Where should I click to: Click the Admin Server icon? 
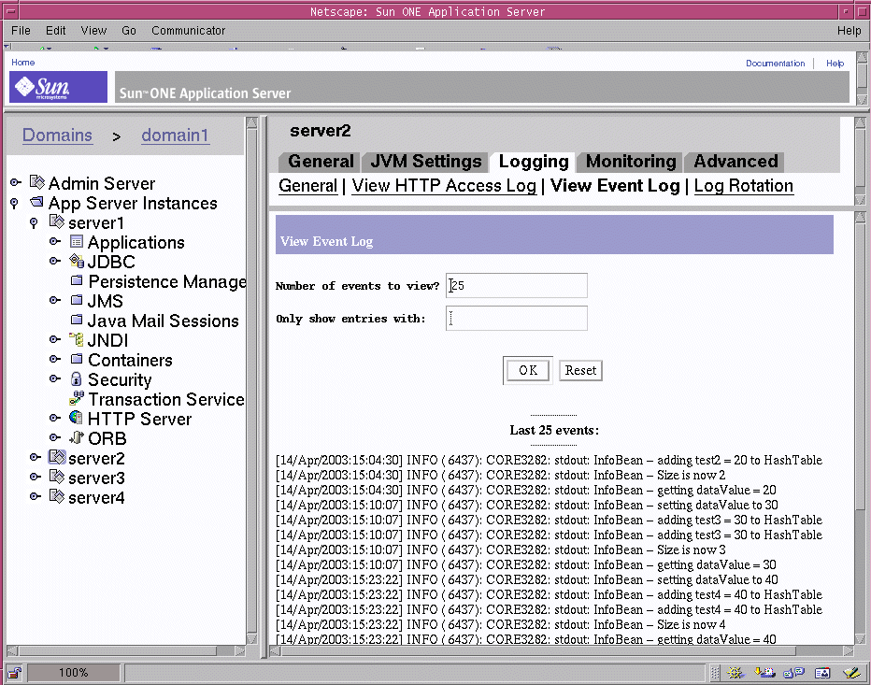point(37,182)
